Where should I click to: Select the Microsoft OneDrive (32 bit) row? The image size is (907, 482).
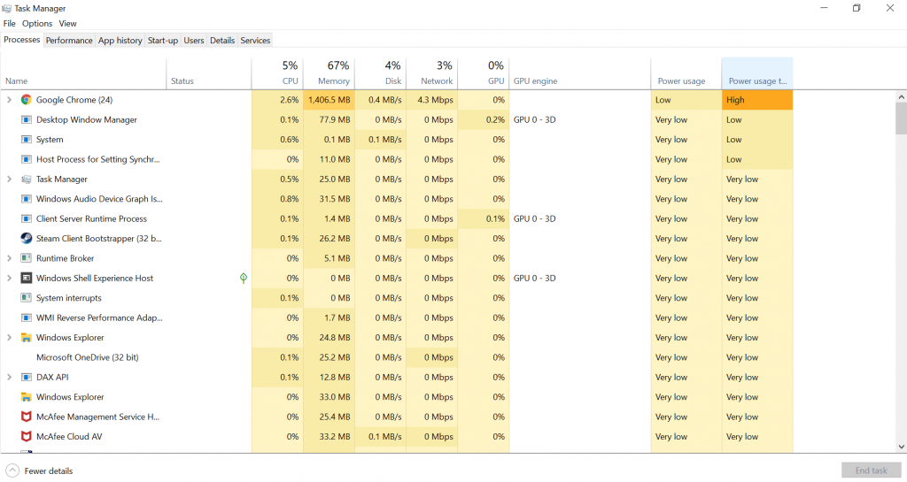[x=396, y=357]
